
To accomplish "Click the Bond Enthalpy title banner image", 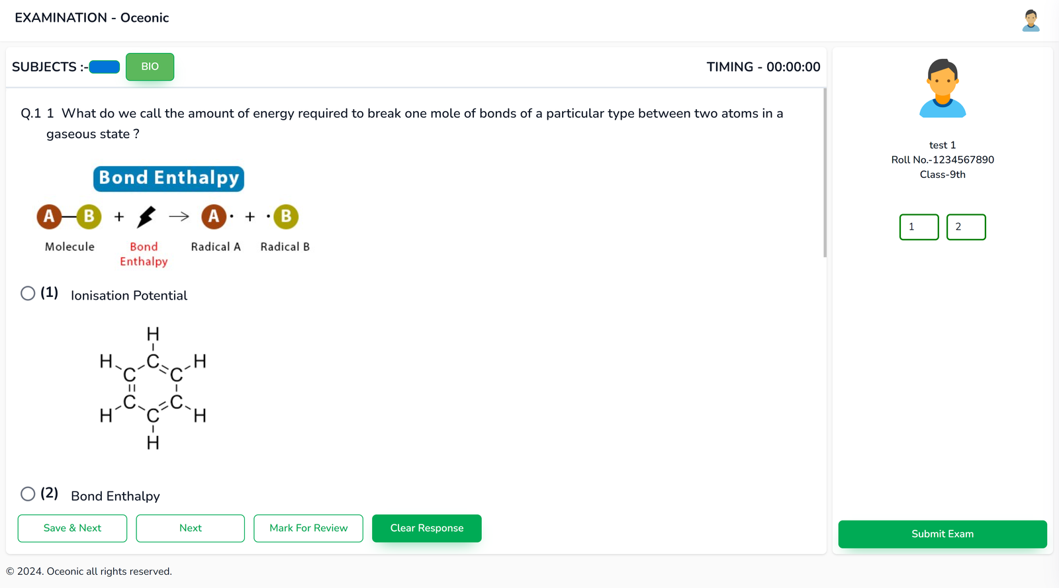I will tap(169, 179).
